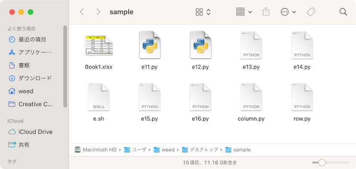Click the e11.py file name label
Image resolution: width=356 pixels, height=169 pixels.
pyautogui.click(x=150, y=67)
